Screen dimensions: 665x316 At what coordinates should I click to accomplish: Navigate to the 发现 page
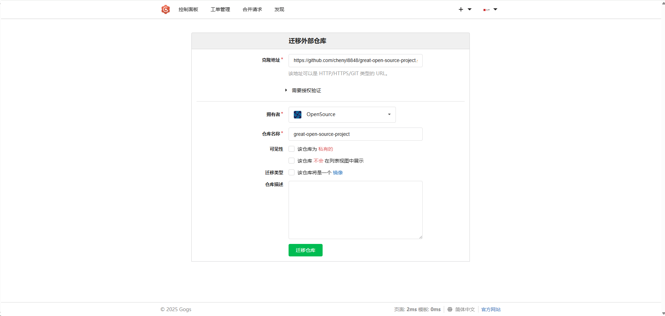click(x=279, y=9)
